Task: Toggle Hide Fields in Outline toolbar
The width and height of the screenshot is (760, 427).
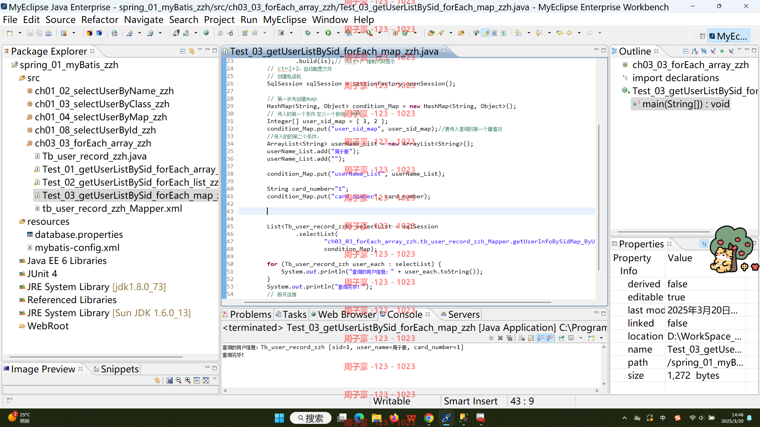Action: click(704, 51)
